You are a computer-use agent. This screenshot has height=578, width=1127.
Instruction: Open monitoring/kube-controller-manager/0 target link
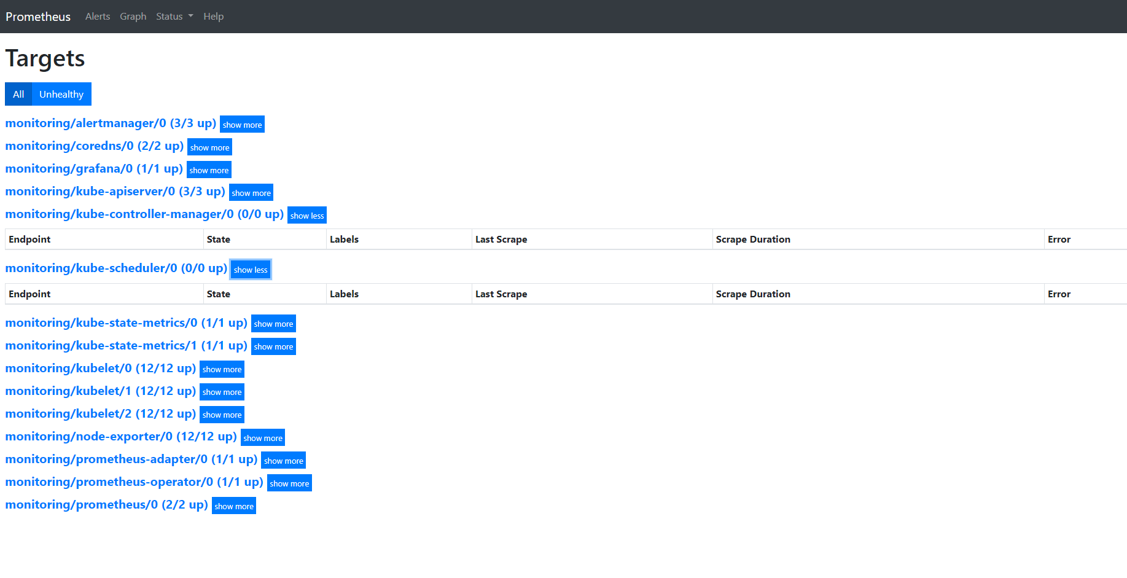tap(144, 214)
